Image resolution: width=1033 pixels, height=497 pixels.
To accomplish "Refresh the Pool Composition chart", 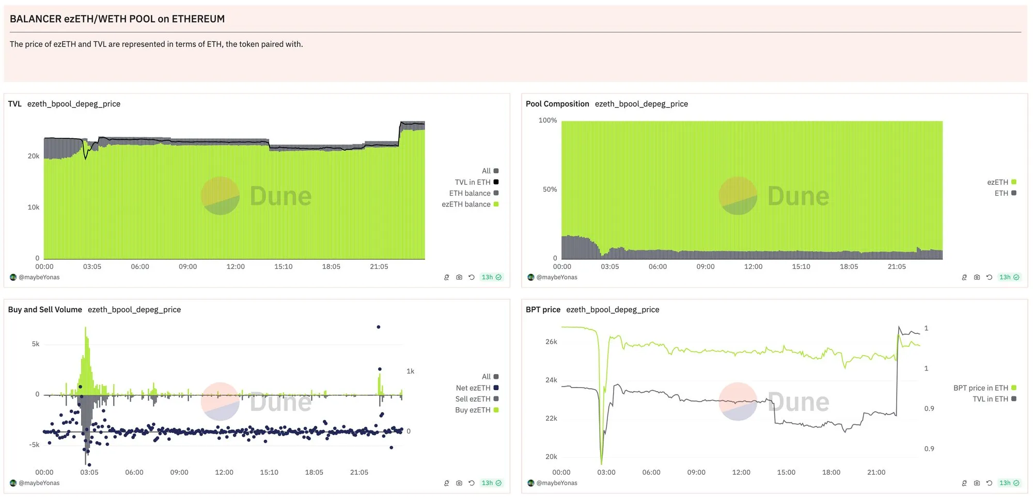I will click(x=989, y=277).
